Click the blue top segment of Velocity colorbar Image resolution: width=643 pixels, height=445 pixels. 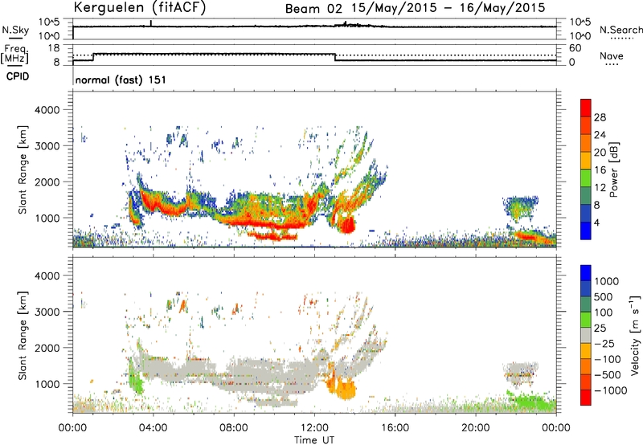click(586, 273)
